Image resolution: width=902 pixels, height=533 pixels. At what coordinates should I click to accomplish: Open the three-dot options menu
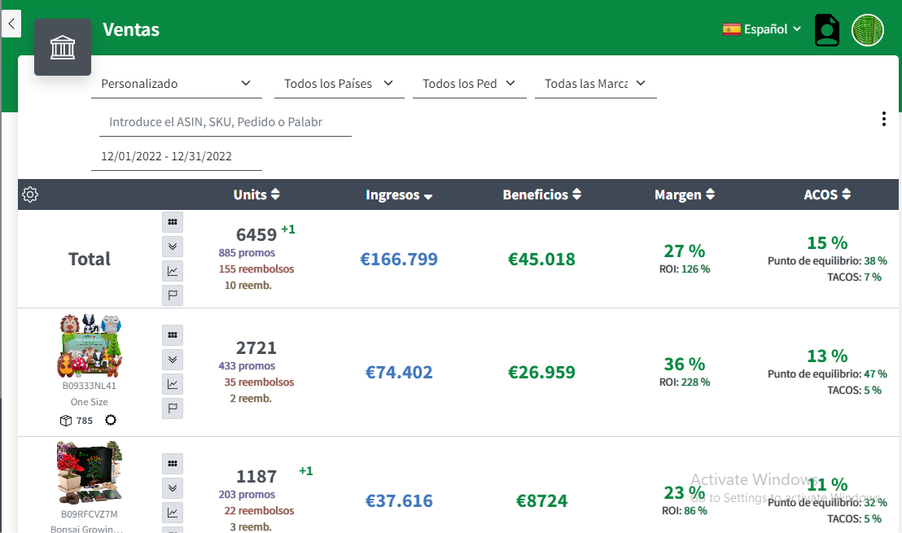point(883,119)
